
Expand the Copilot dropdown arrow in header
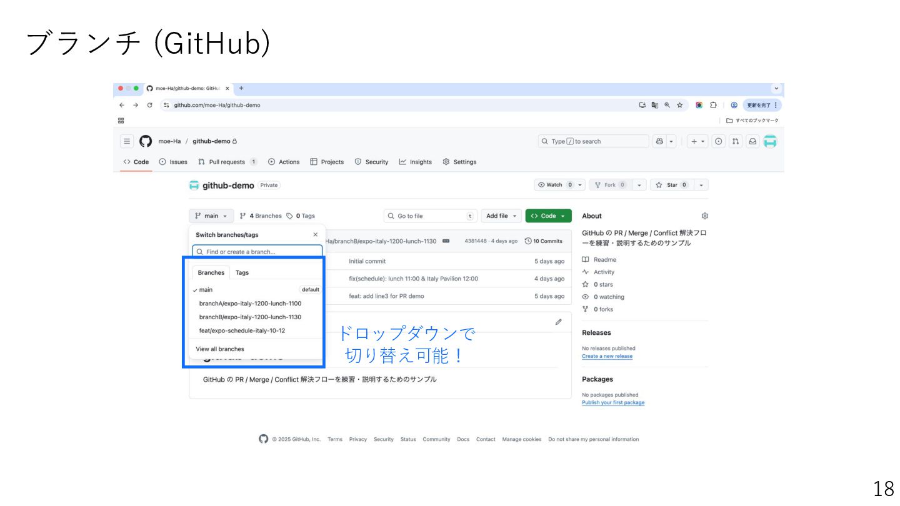coord(671,141)
